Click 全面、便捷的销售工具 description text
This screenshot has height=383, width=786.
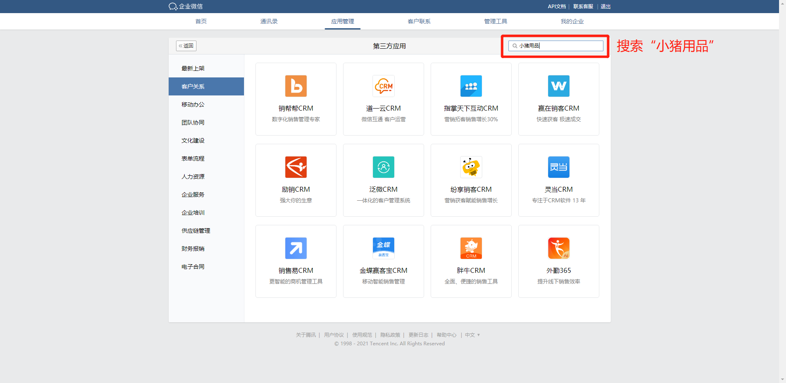pos(471,281)
